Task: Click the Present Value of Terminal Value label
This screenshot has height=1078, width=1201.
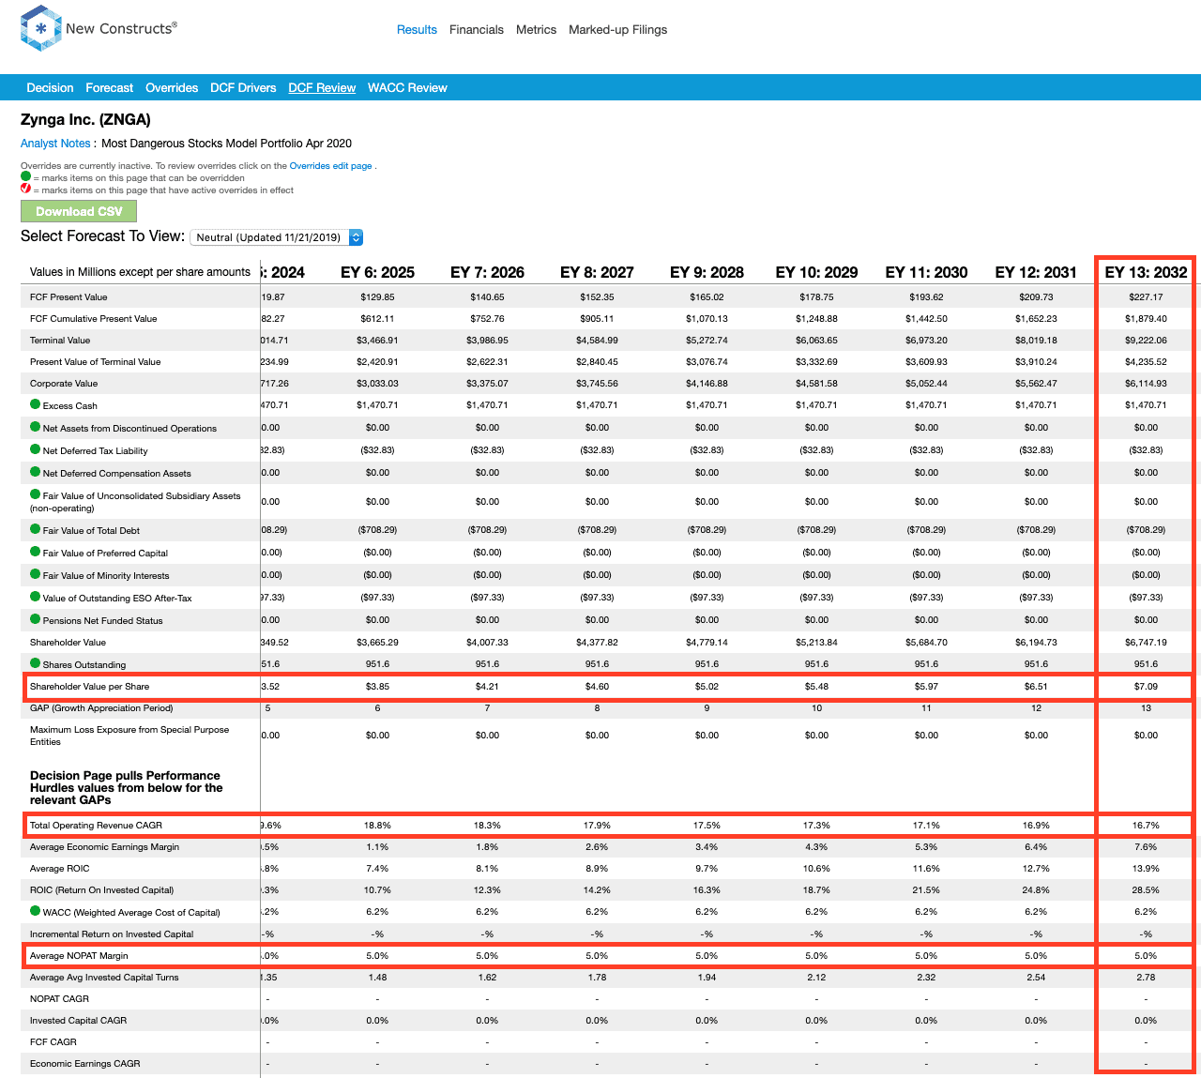Action: (95, 362)
